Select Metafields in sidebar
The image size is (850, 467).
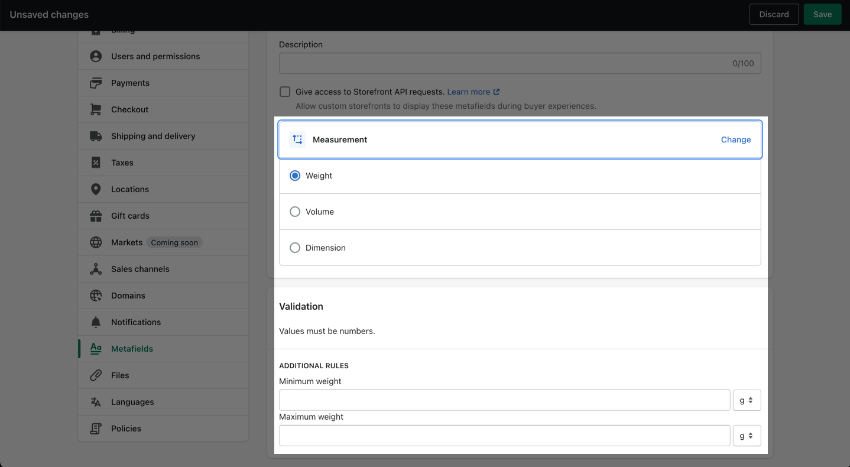pos(163,349)
